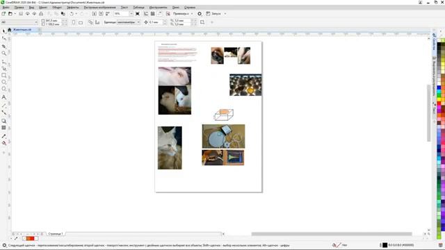445x250 pixels.
Task: Select the cat photo on the page
Action: coord(170,148)
